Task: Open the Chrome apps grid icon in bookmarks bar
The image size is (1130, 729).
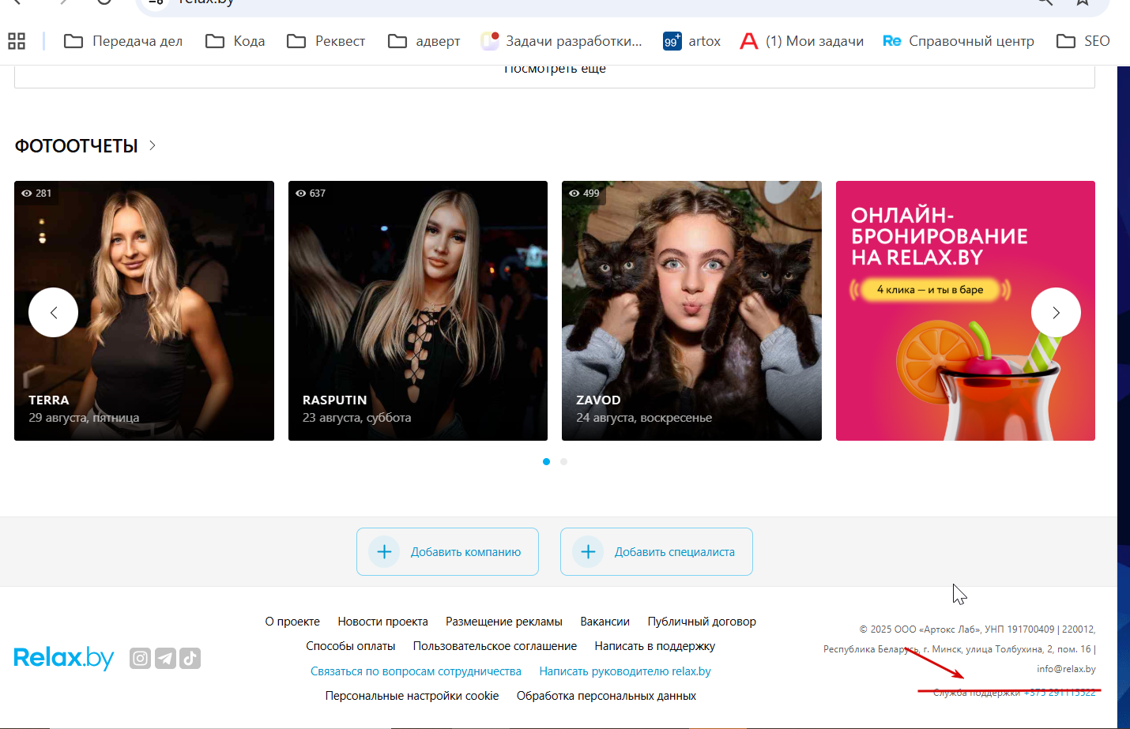Action: (17, 41)
